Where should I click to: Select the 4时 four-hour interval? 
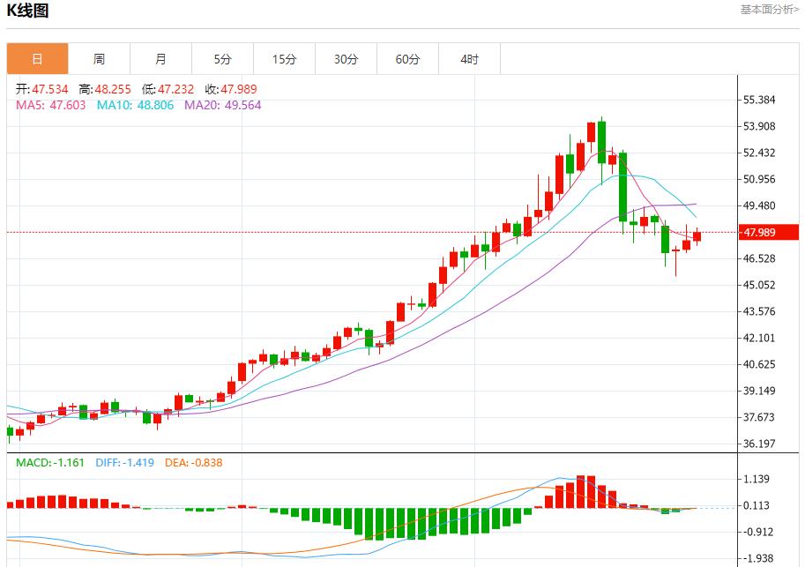469,58
